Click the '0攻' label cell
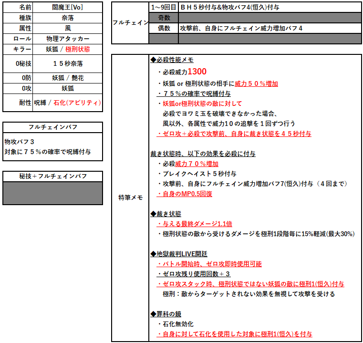 click(x=18, y=88)
